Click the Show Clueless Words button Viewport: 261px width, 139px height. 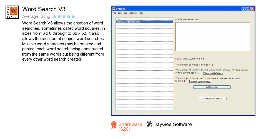pos(200,81)
